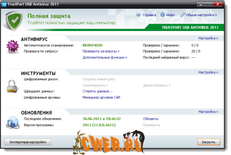Screen dimensions: 231x155
Task: Open the Справка help link
Action: [149, 15]
